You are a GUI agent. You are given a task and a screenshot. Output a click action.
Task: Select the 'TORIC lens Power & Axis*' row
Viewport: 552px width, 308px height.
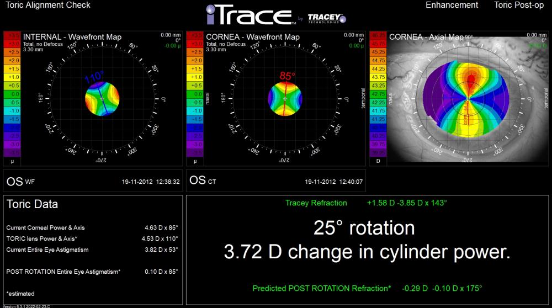92,238
